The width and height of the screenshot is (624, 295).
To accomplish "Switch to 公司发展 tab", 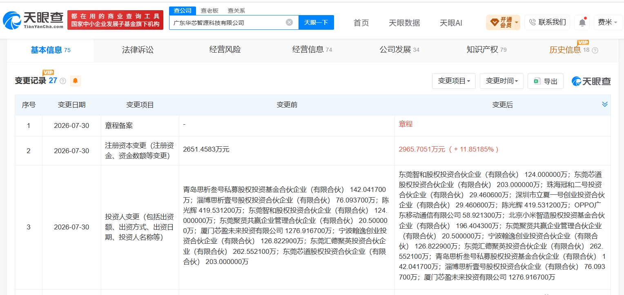I will click(399, 50).
